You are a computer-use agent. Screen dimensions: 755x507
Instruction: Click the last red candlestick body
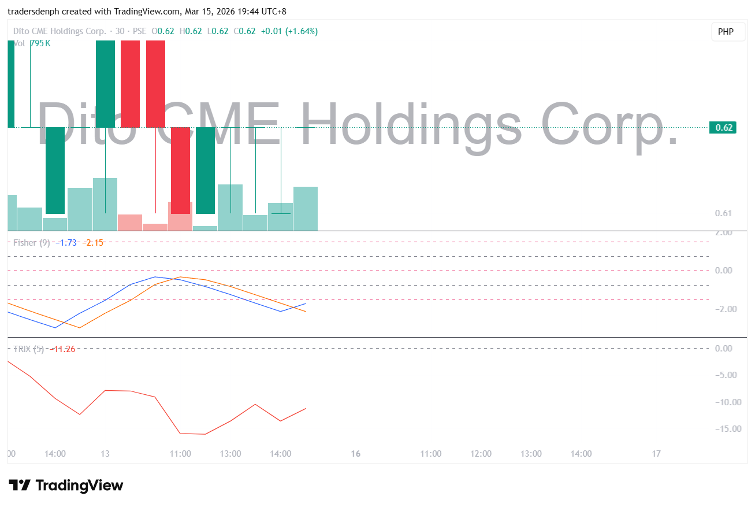click(x=181, y=171)
